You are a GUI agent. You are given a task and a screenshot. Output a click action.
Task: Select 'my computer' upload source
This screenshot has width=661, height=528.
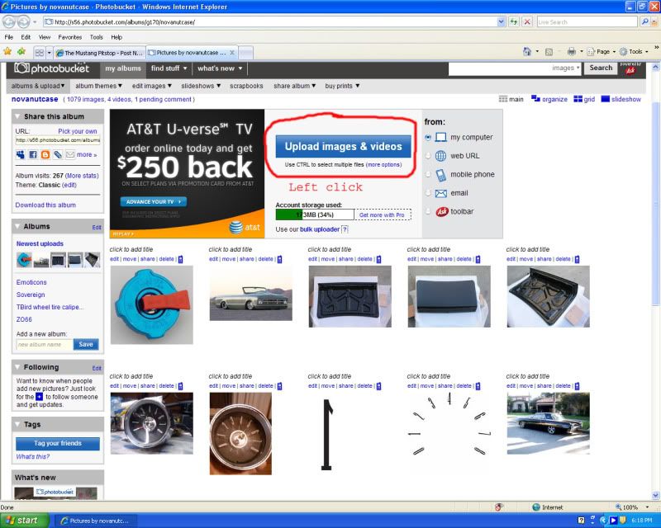click(x=428, y=137)
